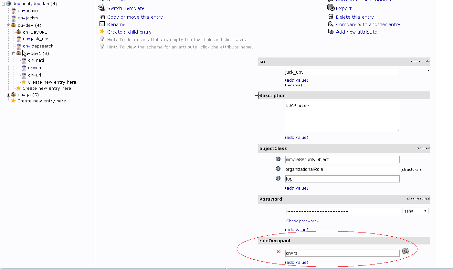Expand the ou=qa tree node
Image resolution: width=453 pixels, height=269 pixels.
point(8,95)
